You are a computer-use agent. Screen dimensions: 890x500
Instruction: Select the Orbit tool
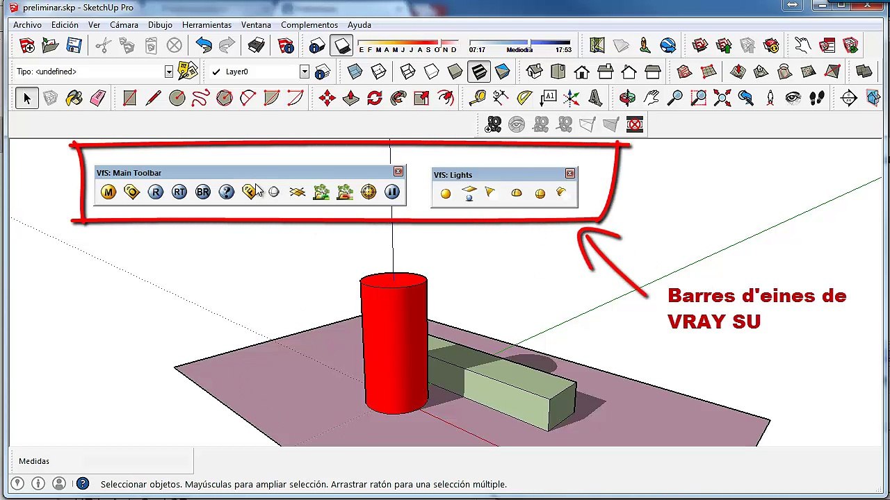coord(627,98)
